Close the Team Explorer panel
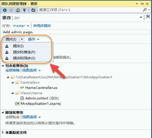The height and width of the screenshot is (138, 152). pos(147,4)
